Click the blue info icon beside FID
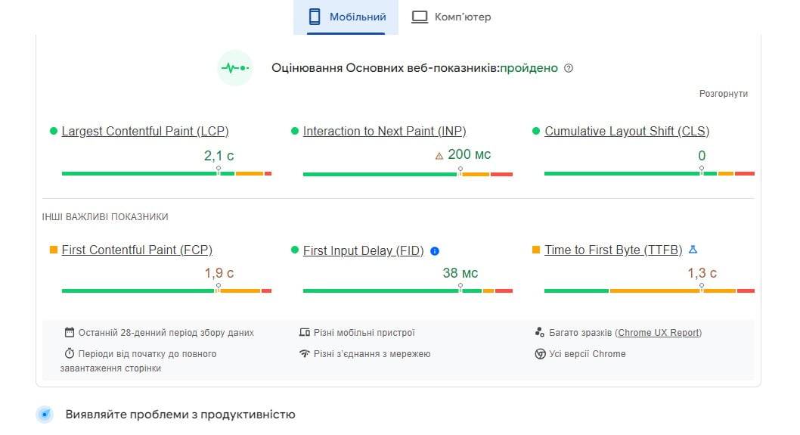This screenshot has width=800, height=435. [435, 251]
